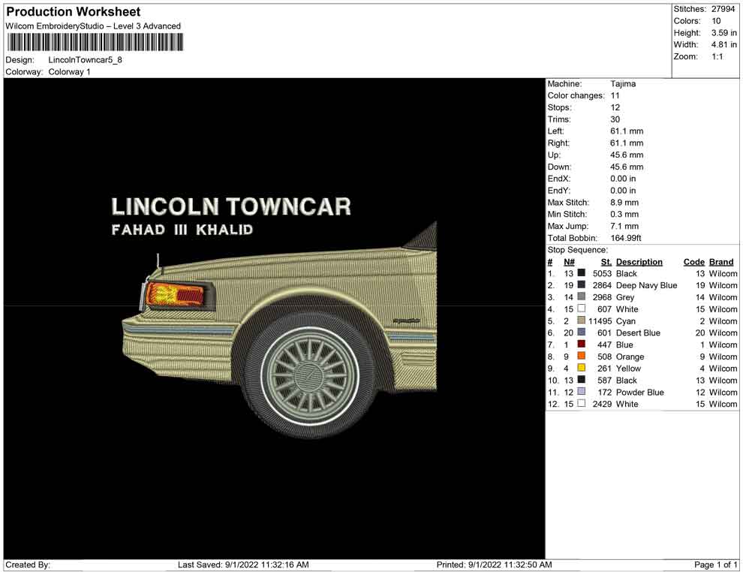Click the 'St.' column header
Screen dimensions: 743x572
606,261
